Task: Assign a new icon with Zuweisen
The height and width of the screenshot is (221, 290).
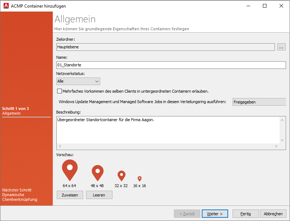Action: (69, 195)
